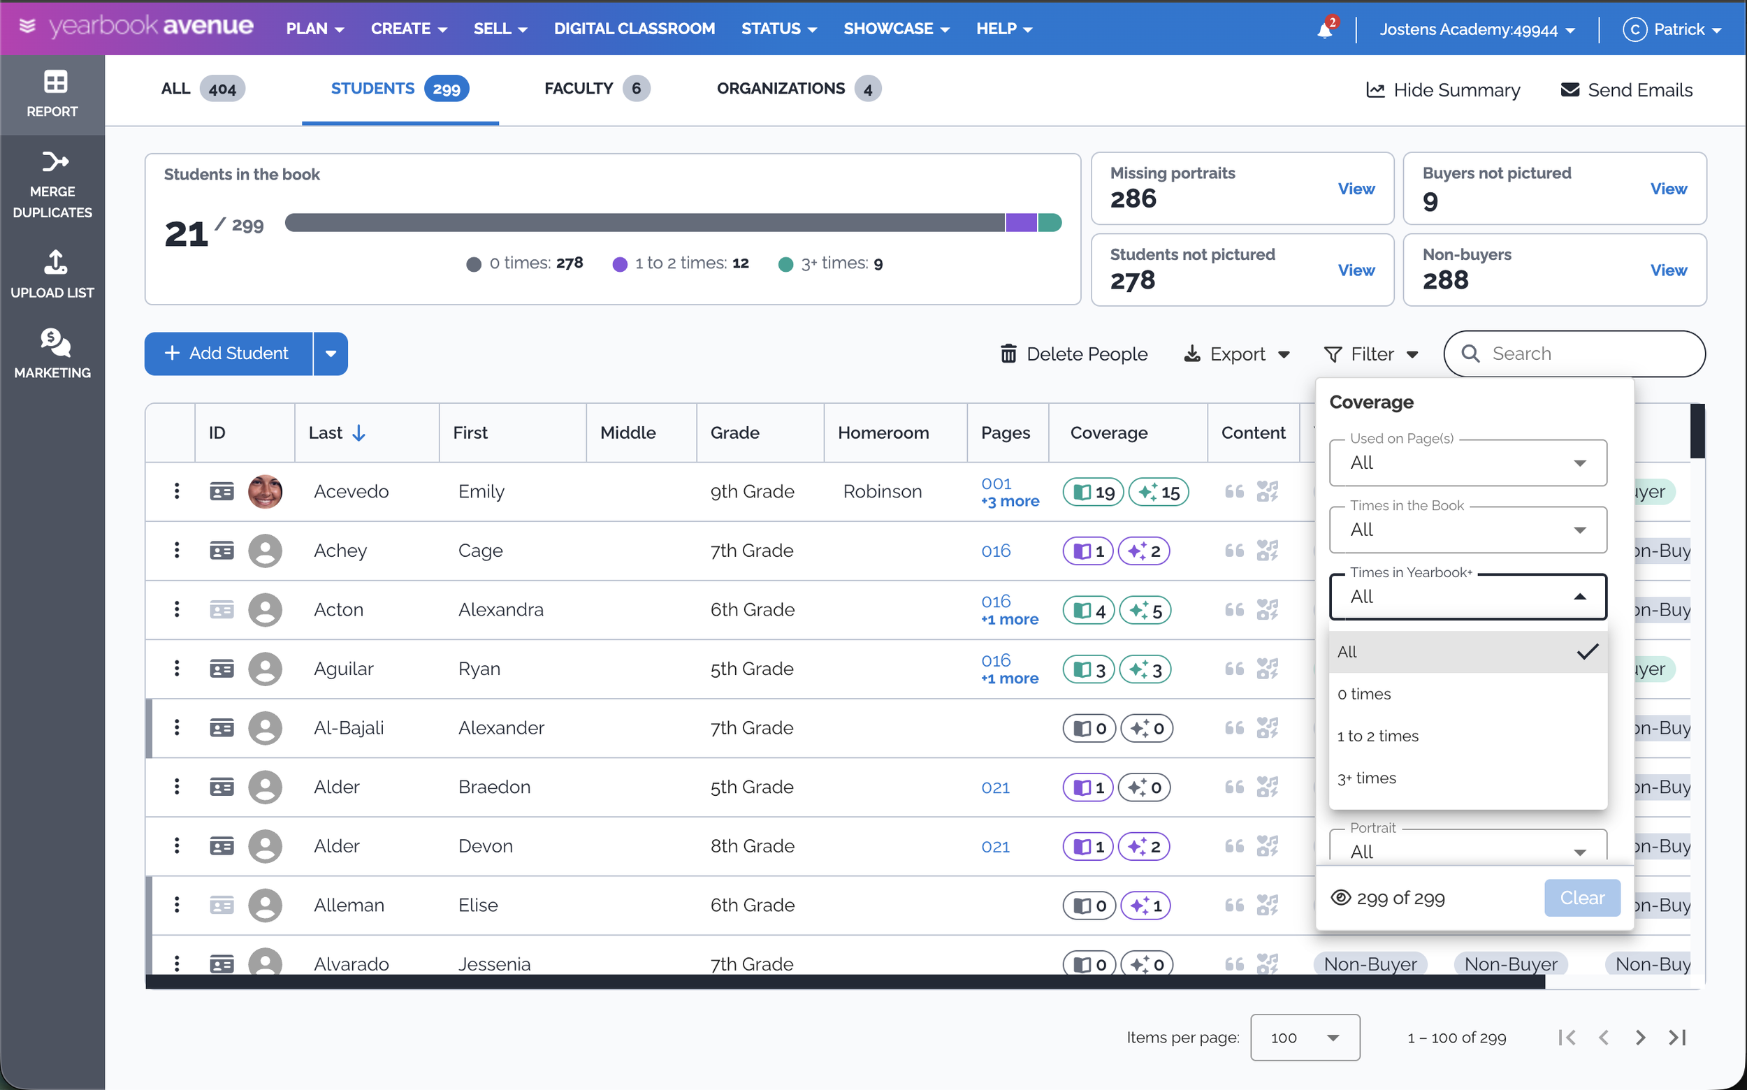The width and height of the screenshot is (1747, 1090).
Task: Click the students-in-book progress bar
Action: 673,223
